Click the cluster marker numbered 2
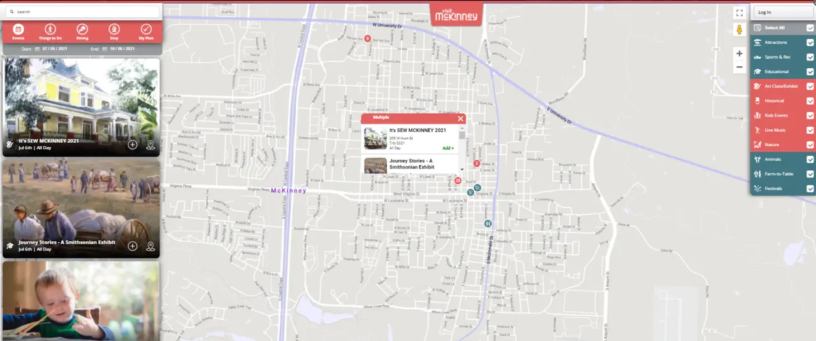816x341 pixels. click(476, 164)
